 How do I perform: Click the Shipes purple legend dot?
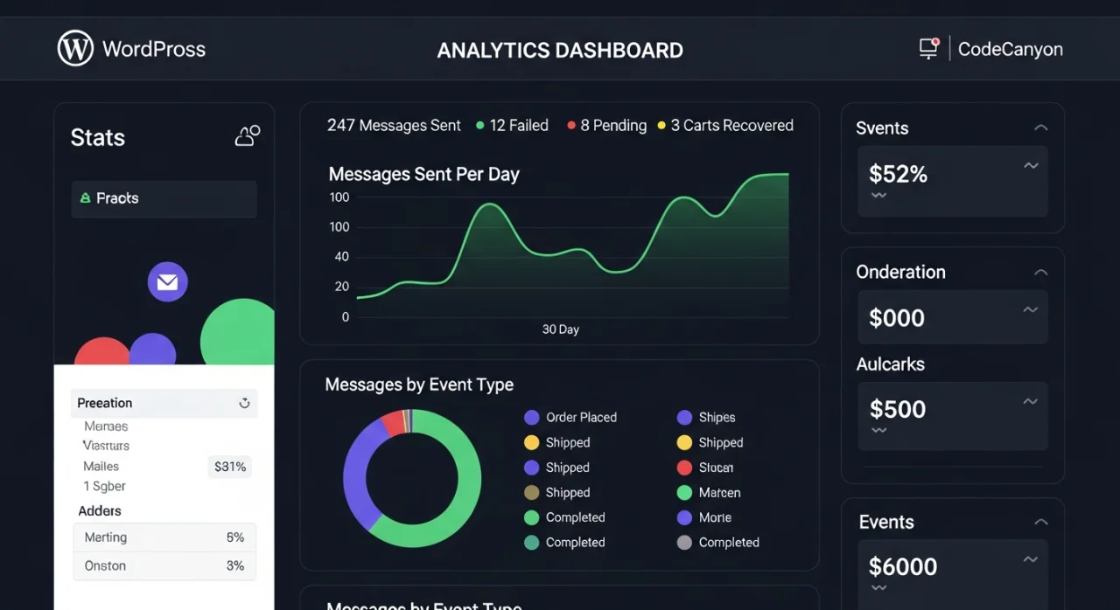point(684,418)
